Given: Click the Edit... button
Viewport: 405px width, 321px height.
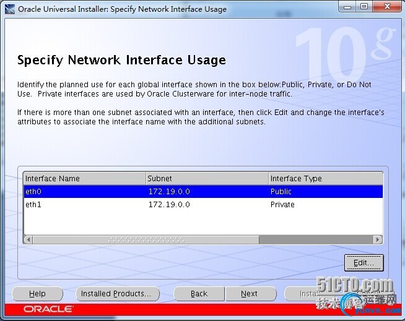Looking at the screenshot, I should (x=364, y=263).
